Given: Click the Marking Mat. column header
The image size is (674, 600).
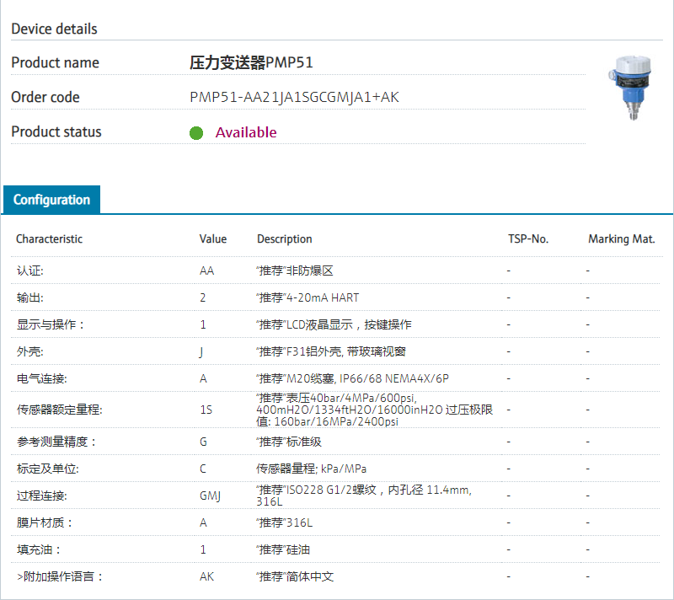Looking at the screenshot, I should click(621, 238).
